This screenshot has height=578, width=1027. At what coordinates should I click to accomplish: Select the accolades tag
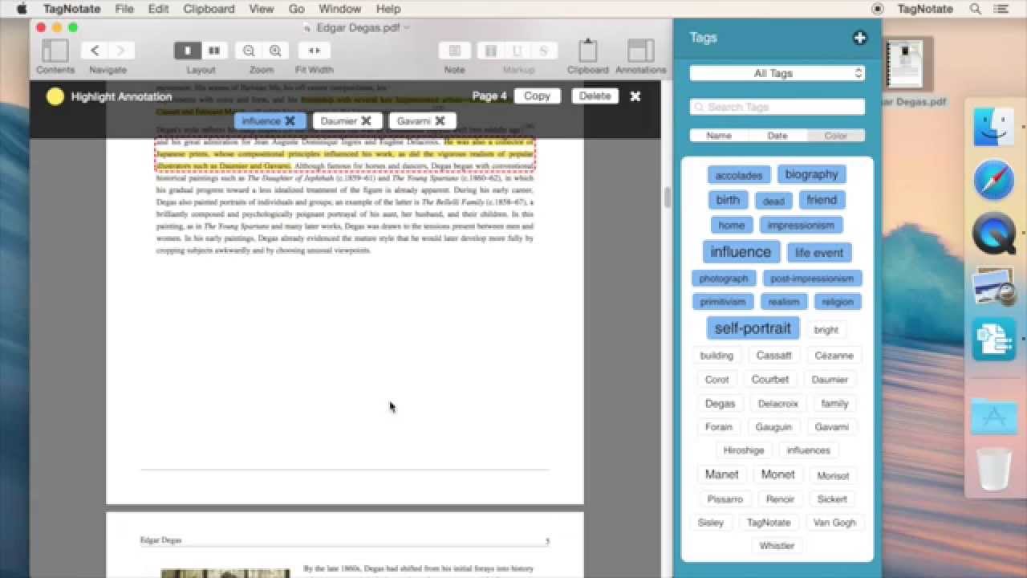click(739, 175)
